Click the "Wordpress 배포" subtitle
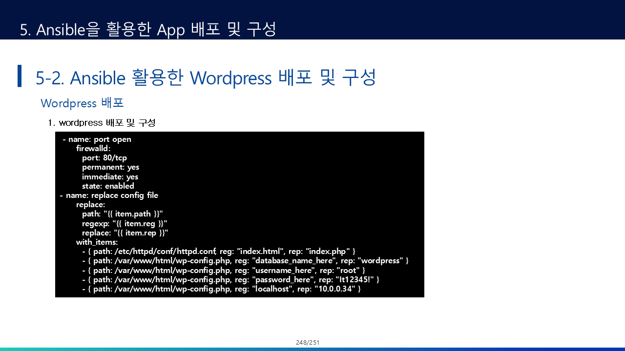625x351 pixels. (82, 103)
